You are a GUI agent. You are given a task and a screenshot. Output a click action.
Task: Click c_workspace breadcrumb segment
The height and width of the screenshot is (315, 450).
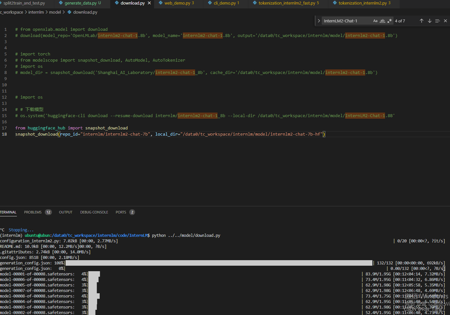coord(12,12)
